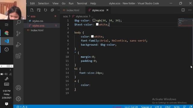Open notifications bell in status bar
Image resolution: width=193 pixels, height=108 pixels.
pyautogui.click(x=191, y=107)
